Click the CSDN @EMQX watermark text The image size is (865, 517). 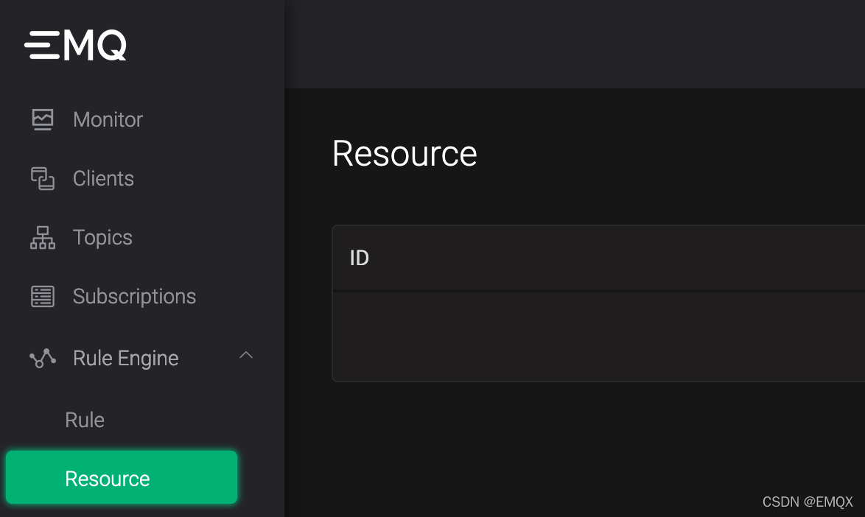(808, 502)
